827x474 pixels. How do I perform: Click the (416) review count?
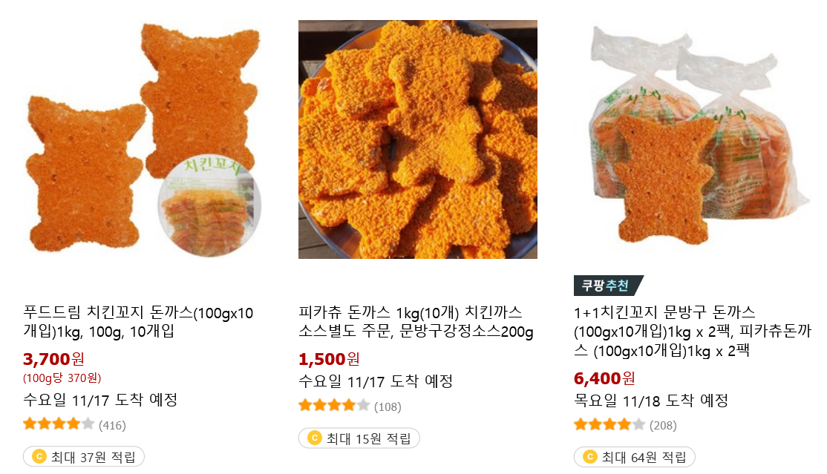(112, 426)
